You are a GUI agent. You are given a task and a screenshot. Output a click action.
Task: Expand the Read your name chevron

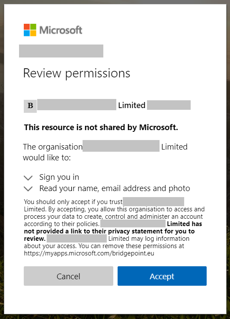(x=28, y=189)
